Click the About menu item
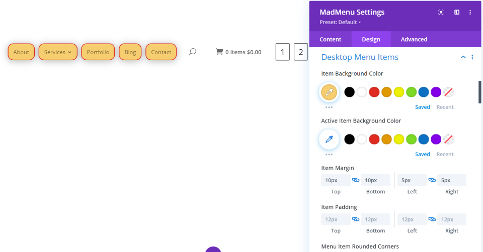Viewport: 483px width, 252px height. tap(21, 52)
